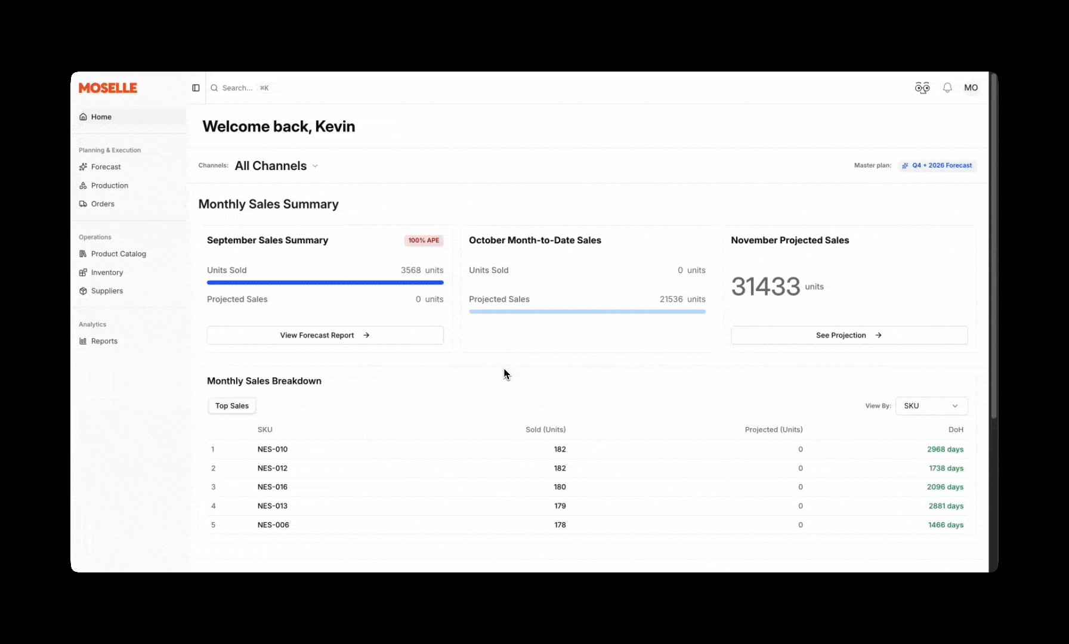Click the Production icon in sidebar
This screenshot has width=1069, height=644.
click(83, 185)
